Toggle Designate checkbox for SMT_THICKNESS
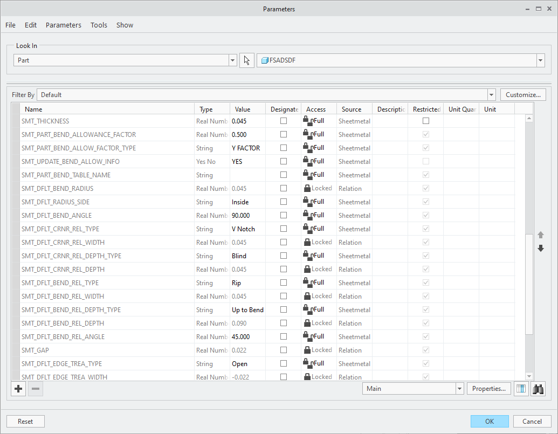Viewport: 558px width, 434px height. [283, 121]
